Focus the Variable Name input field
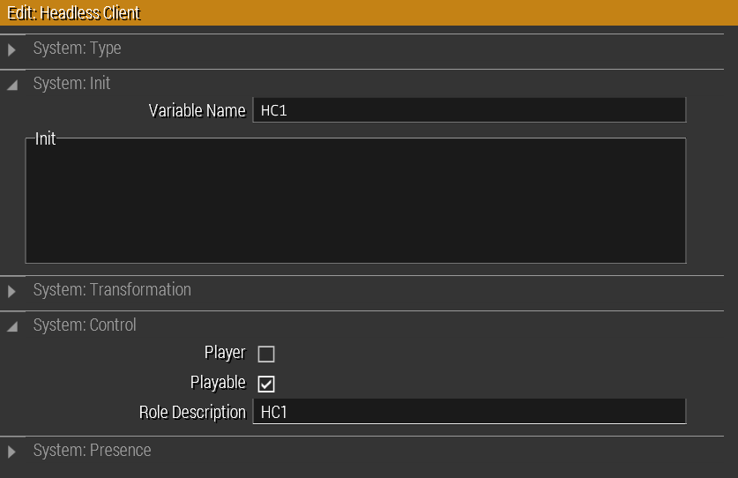Screen dimensions: 738x478 [x=468, y=110]
